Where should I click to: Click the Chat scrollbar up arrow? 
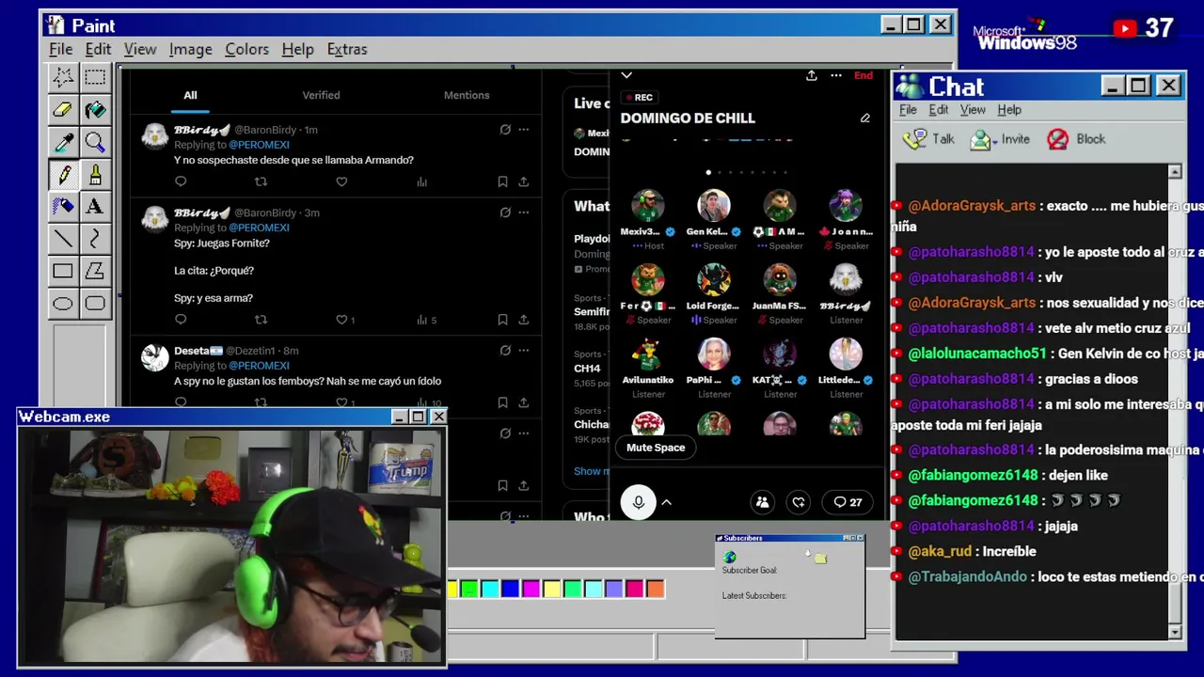tap(1175, 172)
